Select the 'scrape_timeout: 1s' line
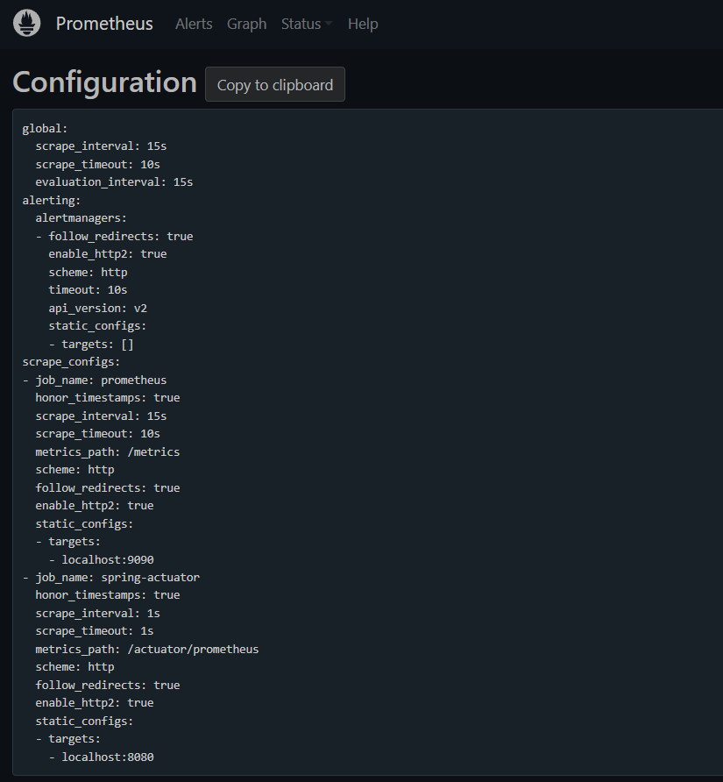Screen dimensions: 723x782 click(95, 631)
